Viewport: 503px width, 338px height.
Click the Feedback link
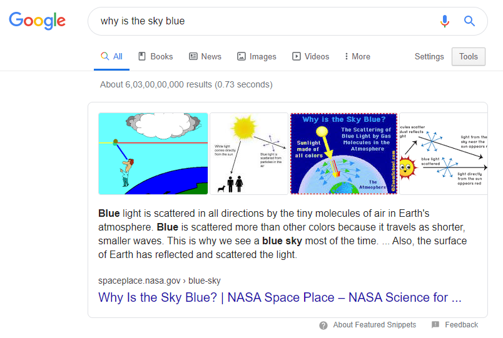[461, 325]
